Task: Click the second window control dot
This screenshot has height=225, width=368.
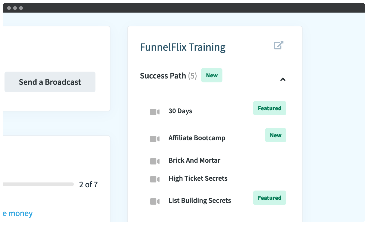Action: 15,8
